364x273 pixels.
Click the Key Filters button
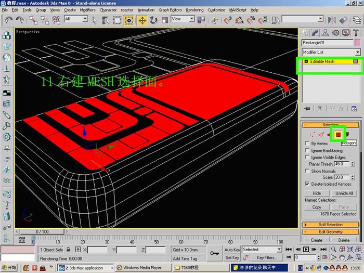coord(266,257)
